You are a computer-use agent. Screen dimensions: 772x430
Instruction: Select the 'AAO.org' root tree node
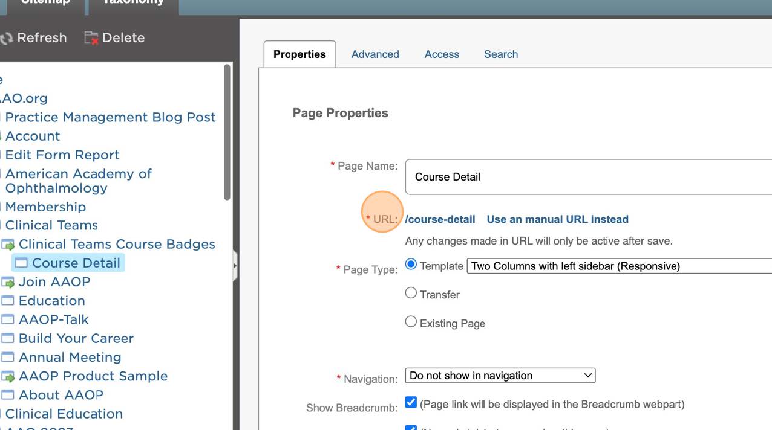click(x=24, y=98)
